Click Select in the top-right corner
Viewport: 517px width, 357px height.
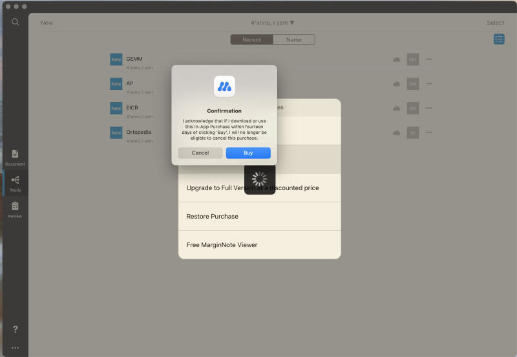pyautogui.click(x=495, y=23)
